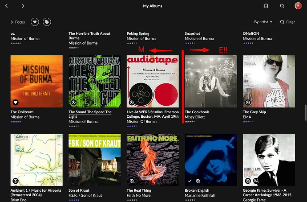This screenshot has height=202, width=307.
Task: Open Marianne Faithfull artist link
Action: pos(200,195)
